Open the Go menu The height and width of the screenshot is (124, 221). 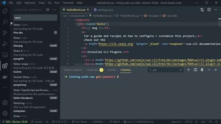pos(50,3)
